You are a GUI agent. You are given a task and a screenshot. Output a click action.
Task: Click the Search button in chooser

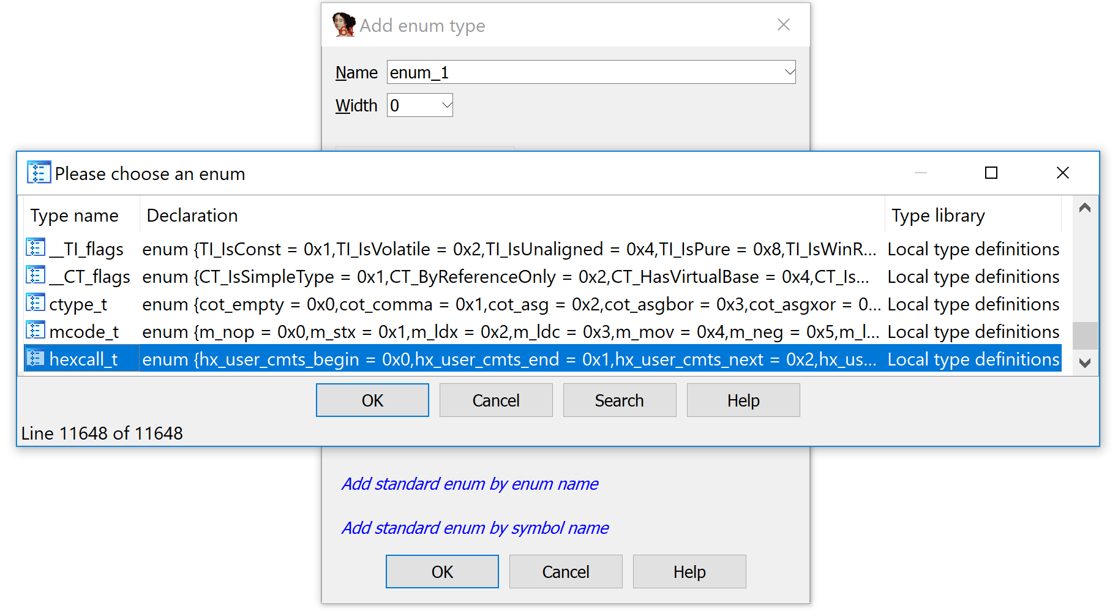coord(620,400)
